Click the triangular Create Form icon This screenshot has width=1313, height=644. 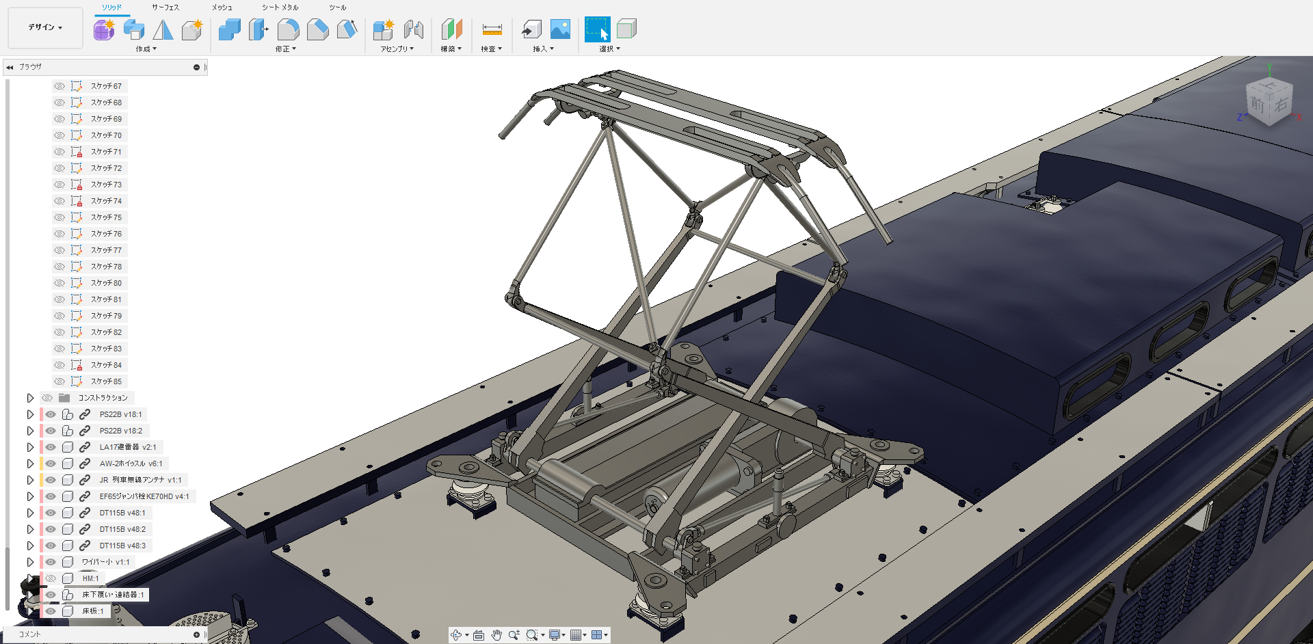[163, 29]
